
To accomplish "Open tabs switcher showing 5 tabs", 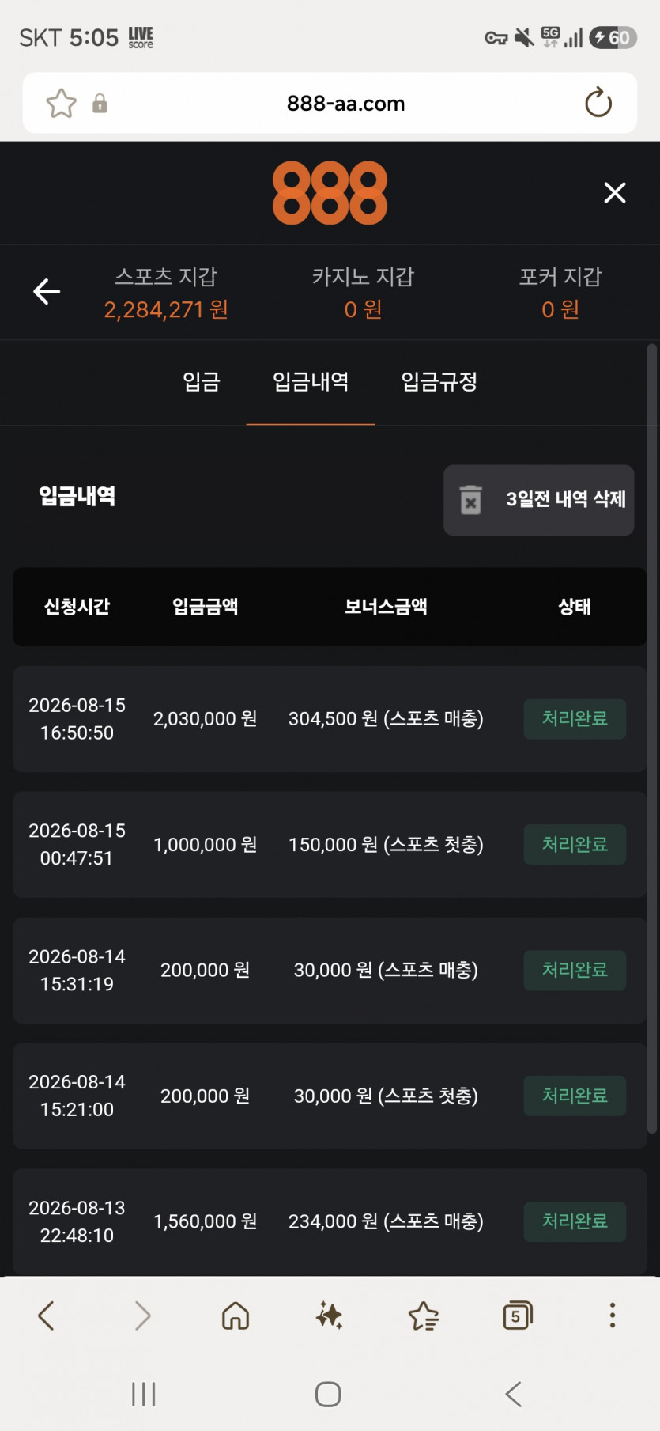I will pos(518,1316).
